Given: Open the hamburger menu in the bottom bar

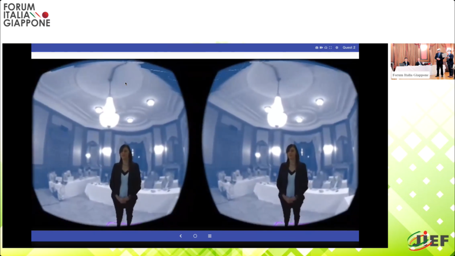Looking at the screenshot, I should point(210,236).
